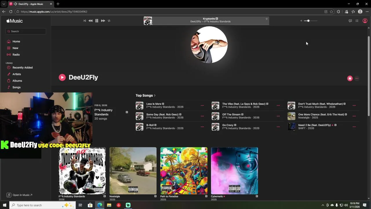Select song Some Day (feat. Rob Geez)
This screenshot has height=209, width=371.
tap(162, 114)
